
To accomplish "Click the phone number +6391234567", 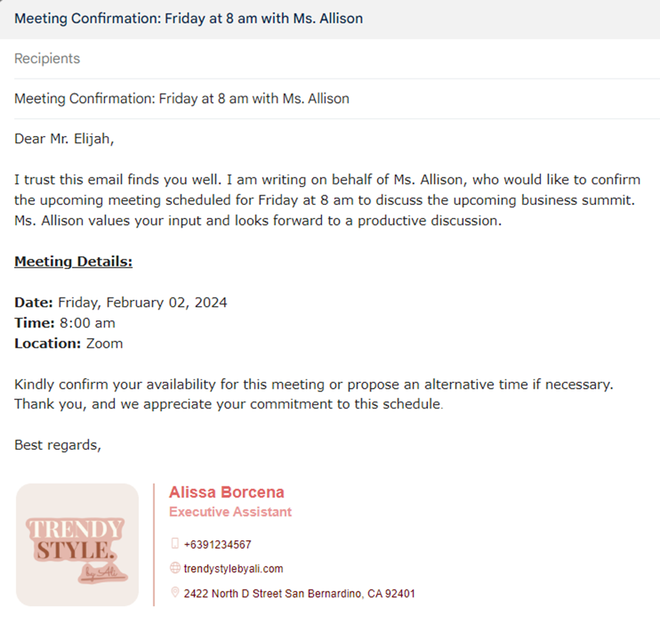I will (x=217, y=545).
